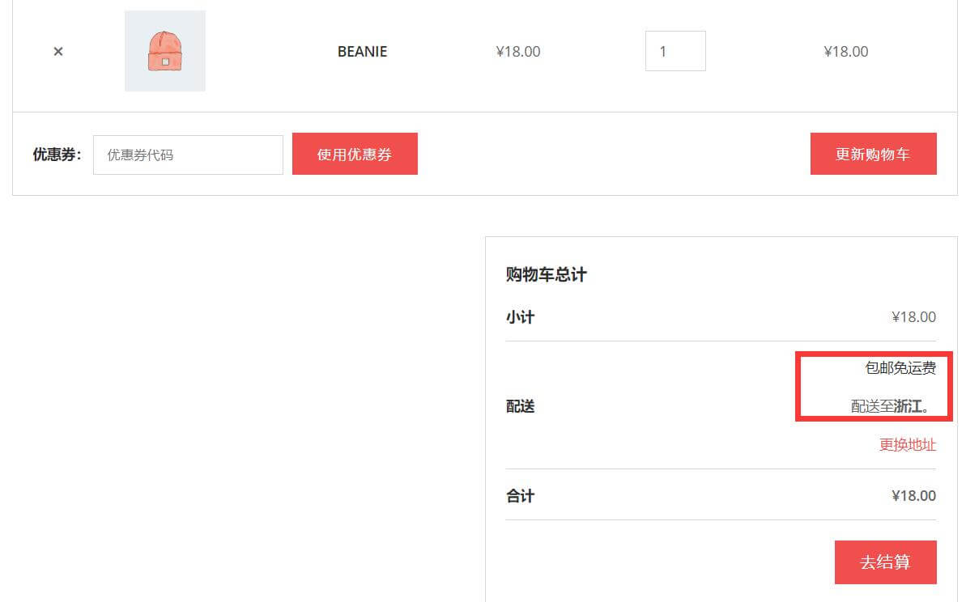Image resolution: width=966 pixels, height=602 pixels.
Task: Click the 合计 label in cart totals
Action: point(520,496)
